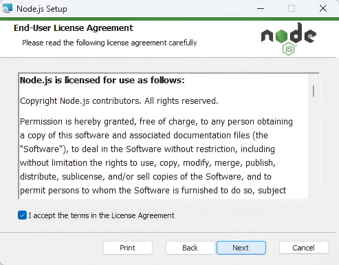The width and height of the screenshot is (339, 265).
Task: Click the "End-User License Agreement" header title
Action: 74,28
